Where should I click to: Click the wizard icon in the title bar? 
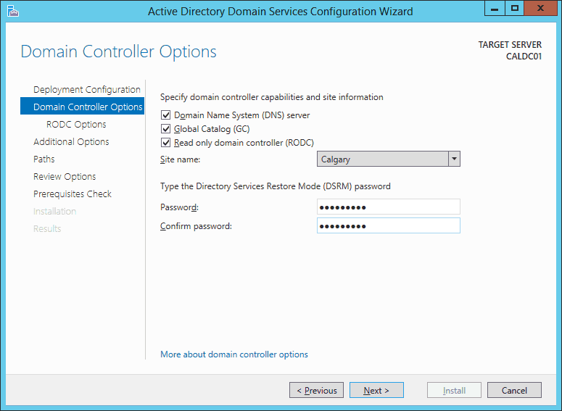coord(13,11)
